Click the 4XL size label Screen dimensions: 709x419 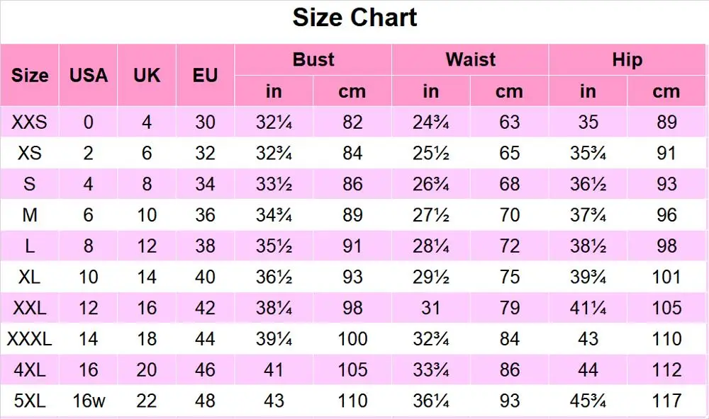pos(30,370)
